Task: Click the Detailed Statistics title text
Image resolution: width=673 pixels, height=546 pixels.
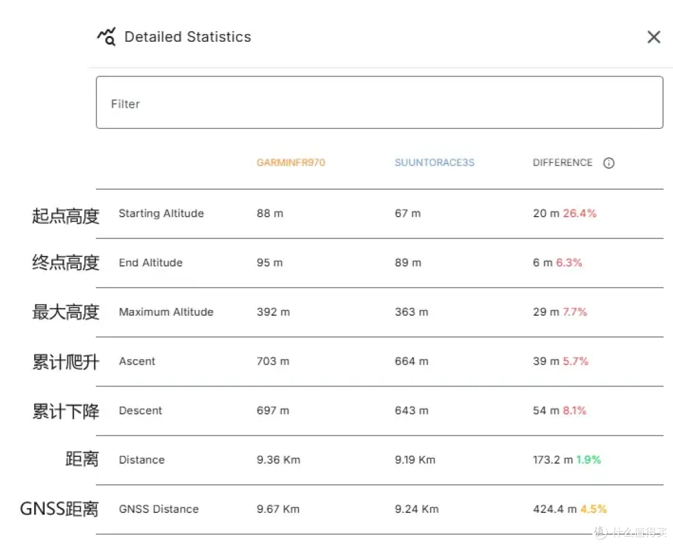Action: [188, 37]
